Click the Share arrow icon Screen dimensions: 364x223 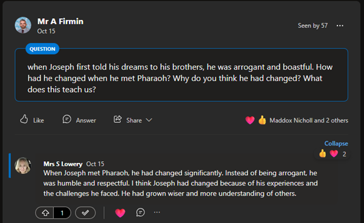[117, 119]
